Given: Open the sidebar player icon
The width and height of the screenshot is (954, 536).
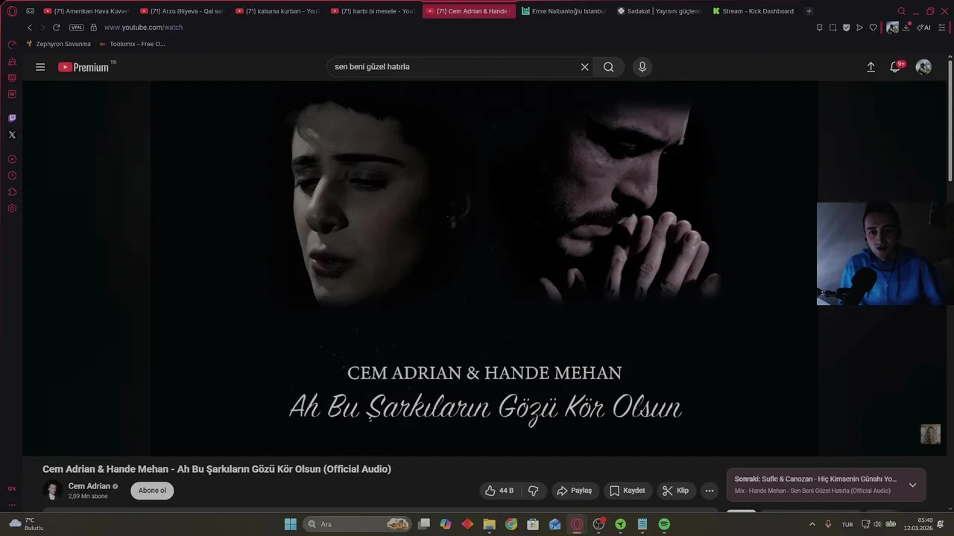Looking at the screenshot, I should tap(12, 159).
